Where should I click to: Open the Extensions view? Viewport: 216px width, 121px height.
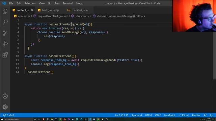(x=5, y=55)
